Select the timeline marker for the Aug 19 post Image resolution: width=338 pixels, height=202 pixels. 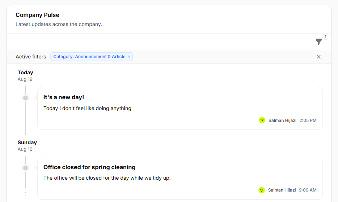coord(25,98)
